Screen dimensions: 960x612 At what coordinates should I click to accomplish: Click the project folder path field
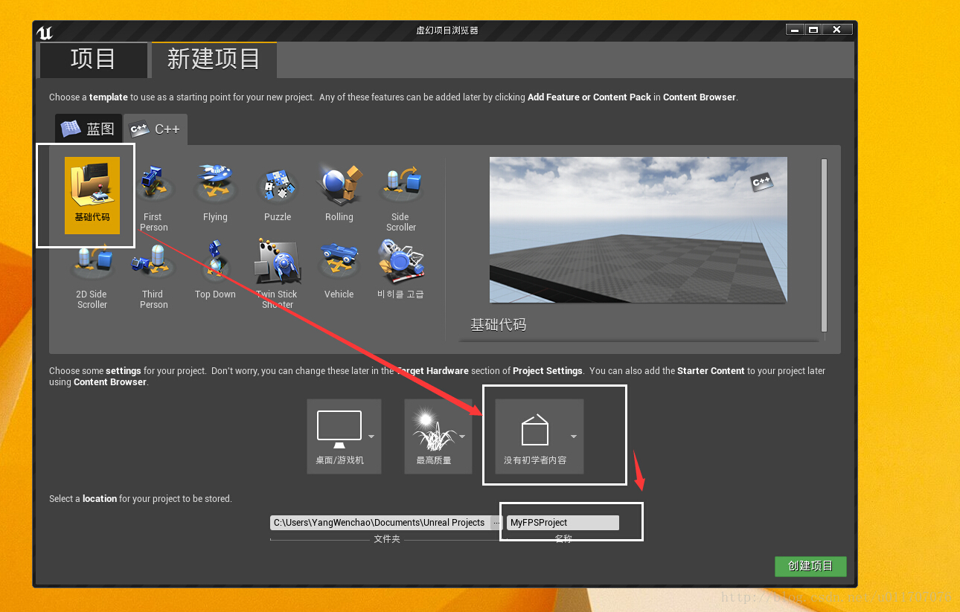pos(380,523)
